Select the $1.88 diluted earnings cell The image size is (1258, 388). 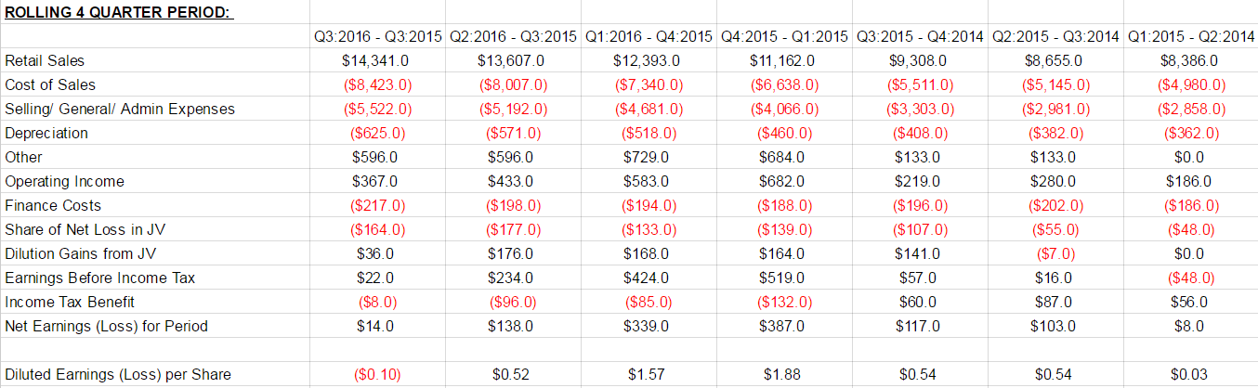[x=782, y=375]
